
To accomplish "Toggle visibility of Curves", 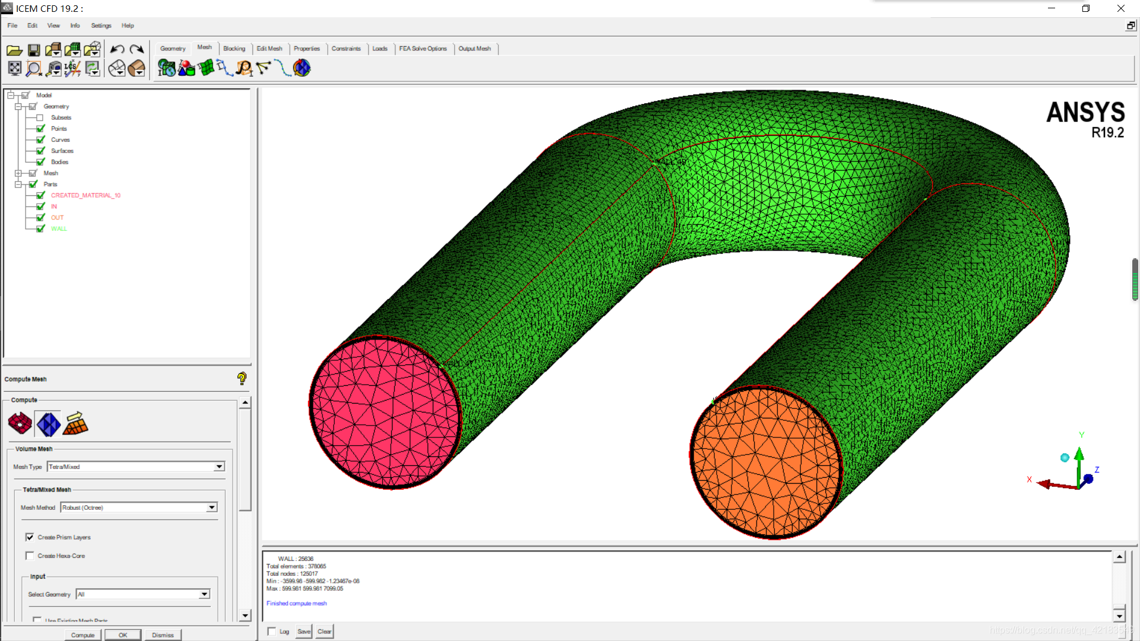I will click(x=40, y=140).
